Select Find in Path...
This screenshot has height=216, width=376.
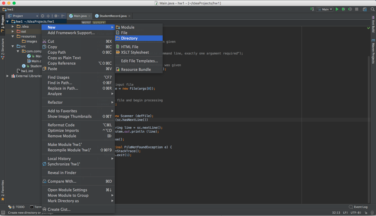point(78,83)
